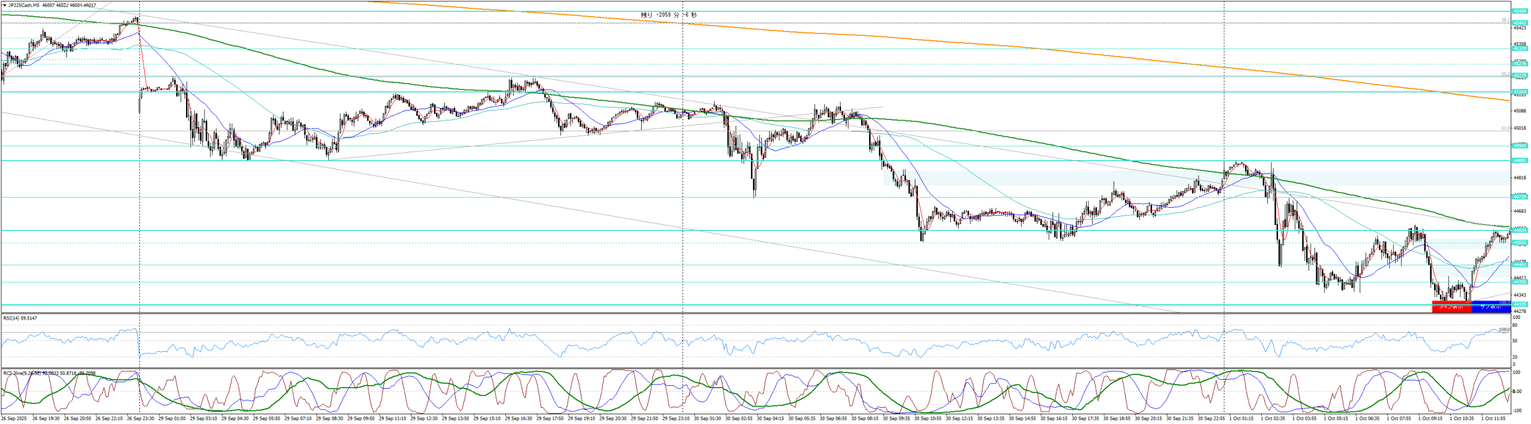Click the 1 Oct 01:15 time axis label
1531x424 pixels.
(x=1242, y=419)
